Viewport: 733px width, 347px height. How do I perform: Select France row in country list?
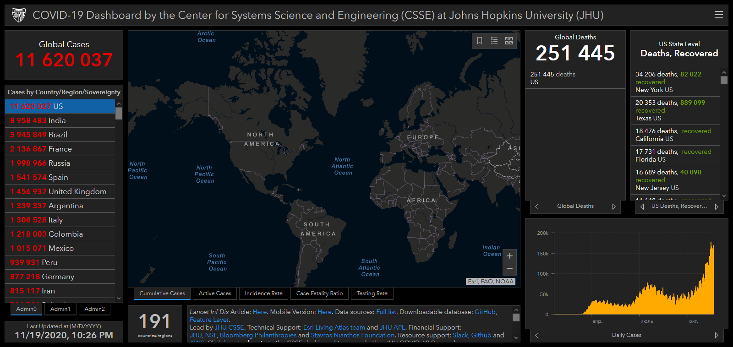60,149
